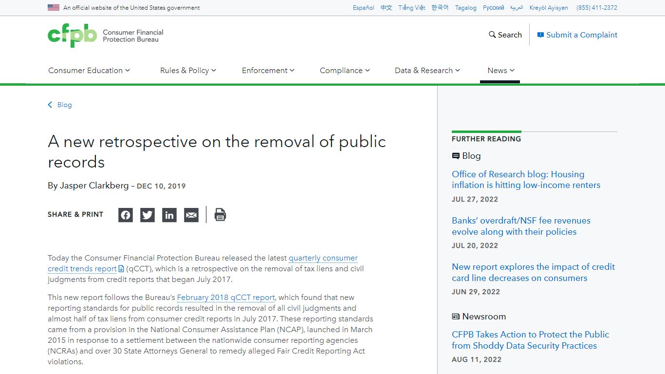Switch language to Arabic

pyautogui.click(x=517, y=8)
